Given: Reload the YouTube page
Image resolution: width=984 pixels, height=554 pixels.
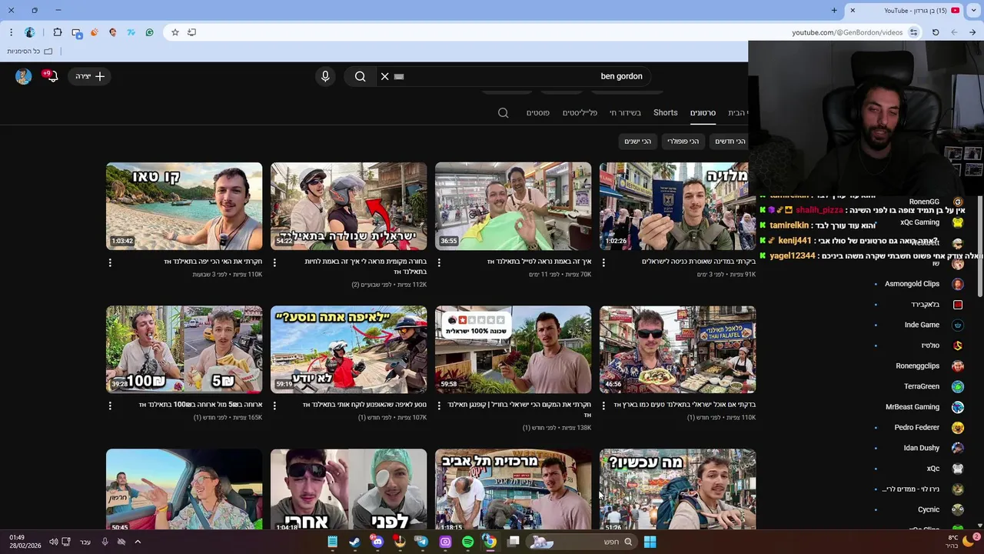Looking at the screenshot, I should tap(936, 32).
